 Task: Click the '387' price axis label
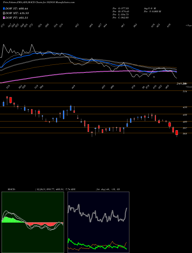pos(185,128)
